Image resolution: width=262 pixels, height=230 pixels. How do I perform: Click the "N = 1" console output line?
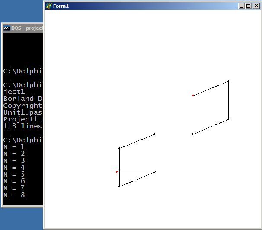pos(14,147)
